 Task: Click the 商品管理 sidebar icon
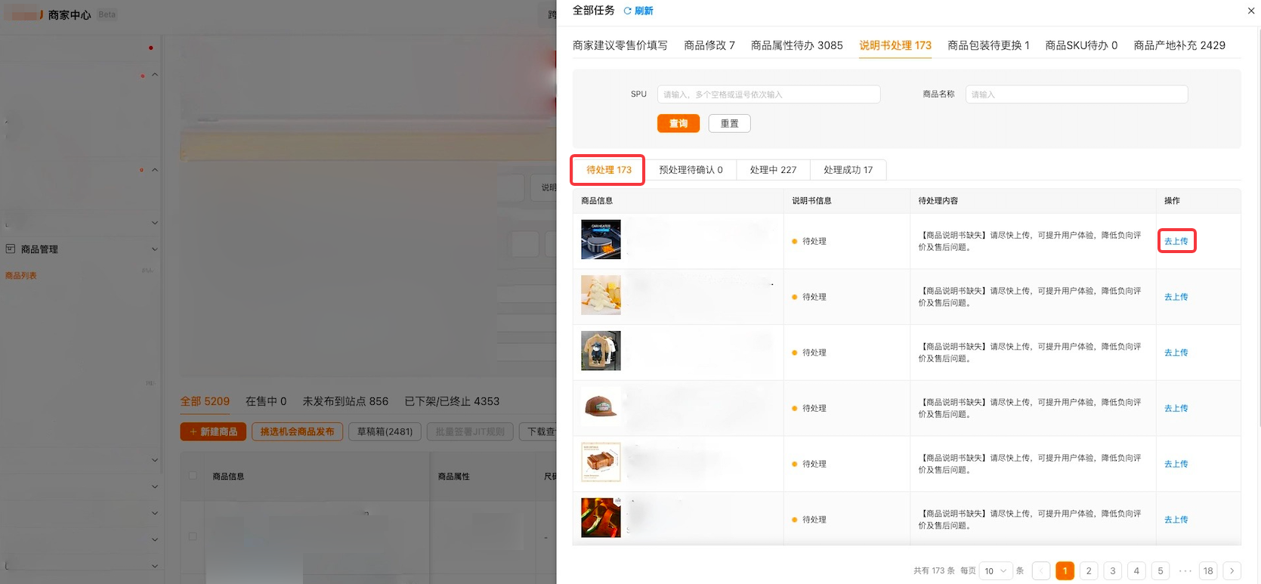(11, 249)
